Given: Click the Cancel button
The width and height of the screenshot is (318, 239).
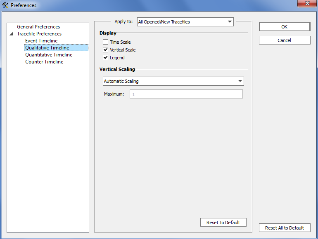Looking at the screenshot, I should pyautogui.click(x=285, y=40).
